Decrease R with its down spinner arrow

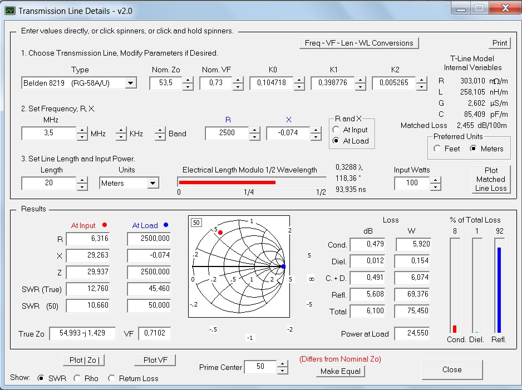tap(254, 136)
